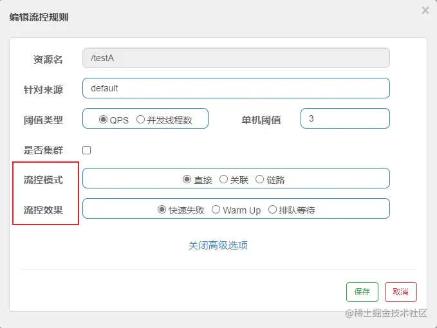Click the 资源名 /testA field
The height and width of the screenshot is (328, 437).
click(x=236, y=58)
